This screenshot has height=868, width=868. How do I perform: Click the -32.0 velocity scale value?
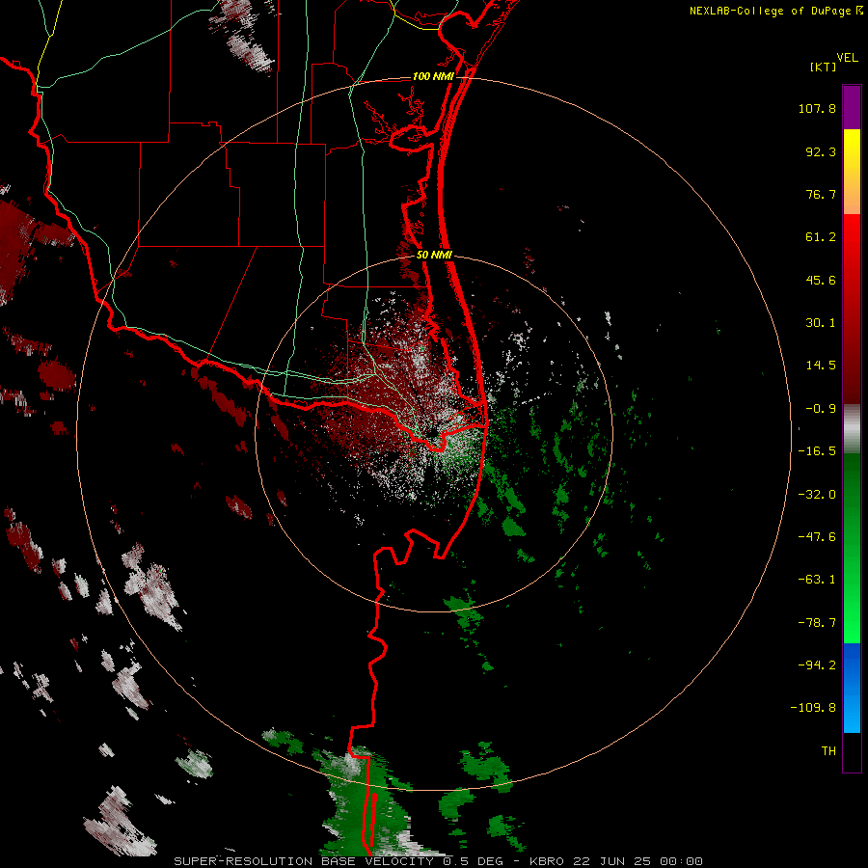point(817,495)
